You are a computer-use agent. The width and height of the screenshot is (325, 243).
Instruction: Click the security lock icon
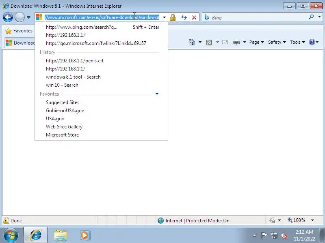tap(173, 17)
